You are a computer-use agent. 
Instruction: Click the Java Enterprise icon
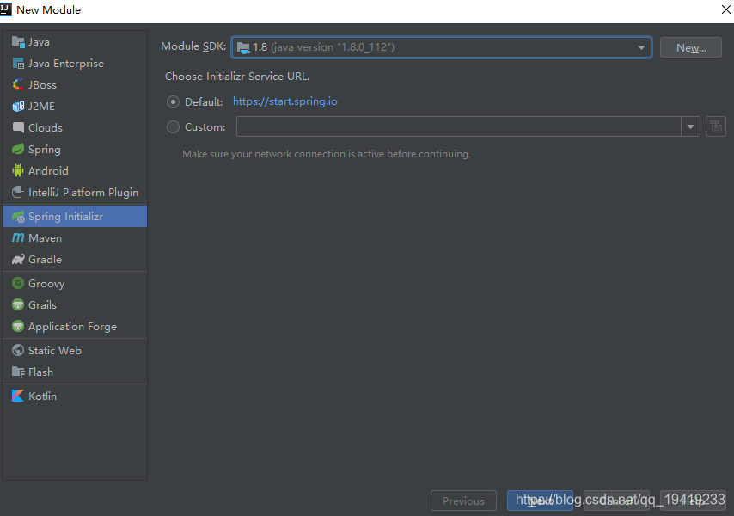(x=18, y=64)
